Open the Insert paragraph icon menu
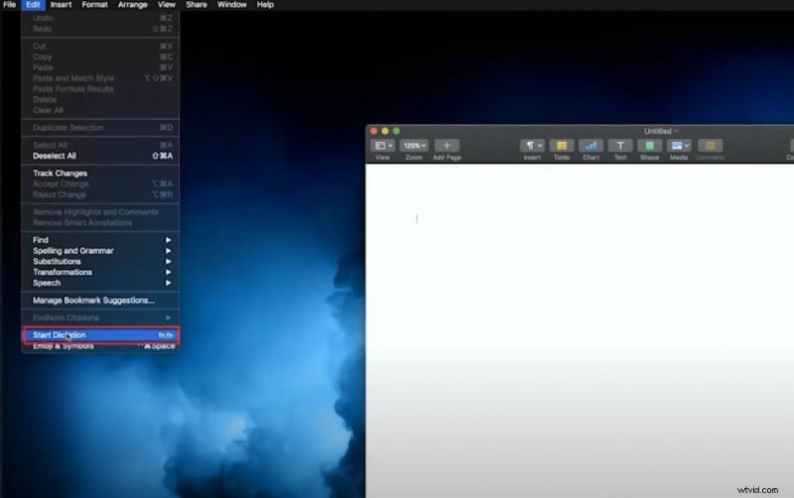 click(x=532, y=146)
